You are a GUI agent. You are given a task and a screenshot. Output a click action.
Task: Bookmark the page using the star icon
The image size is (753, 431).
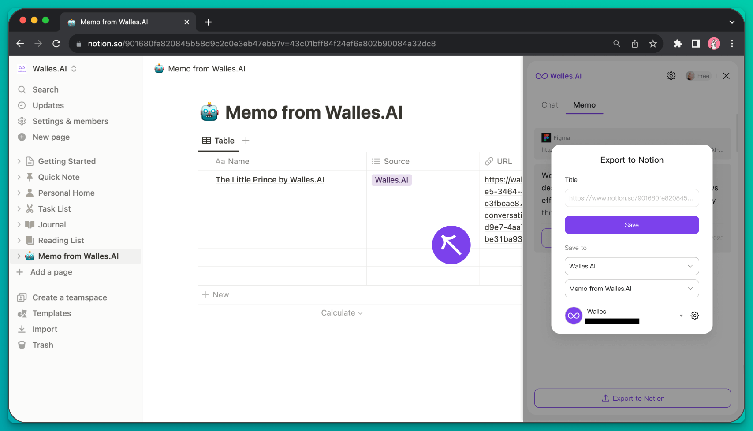(653, 44)
